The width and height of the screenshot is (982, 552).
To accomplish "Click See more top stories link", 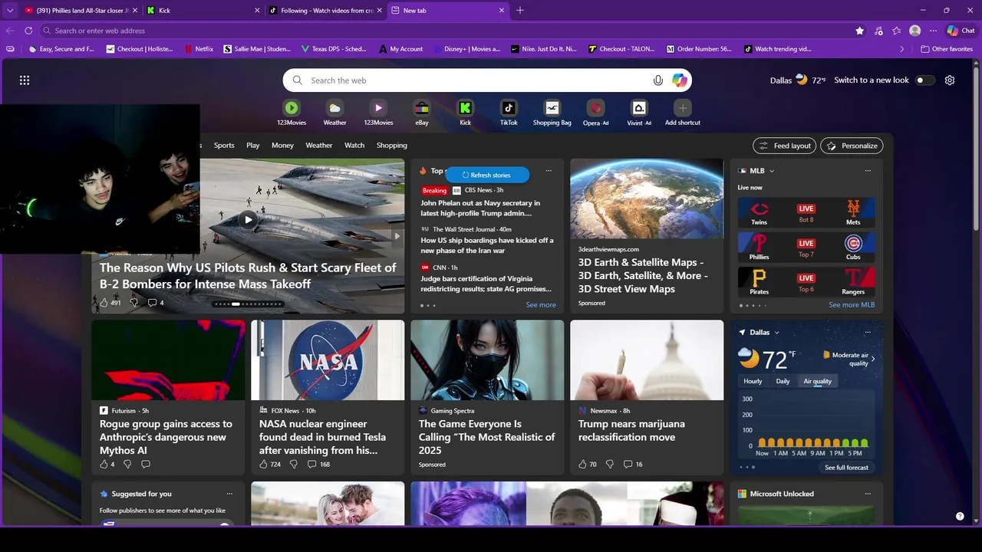I will point(541,305).
